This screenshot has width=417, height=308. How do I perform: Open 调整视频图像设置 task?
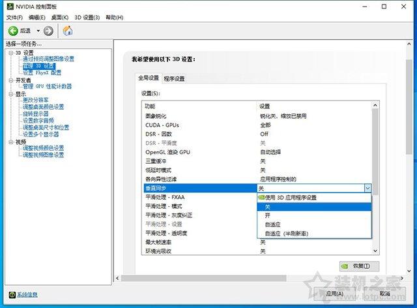[44, 155]
